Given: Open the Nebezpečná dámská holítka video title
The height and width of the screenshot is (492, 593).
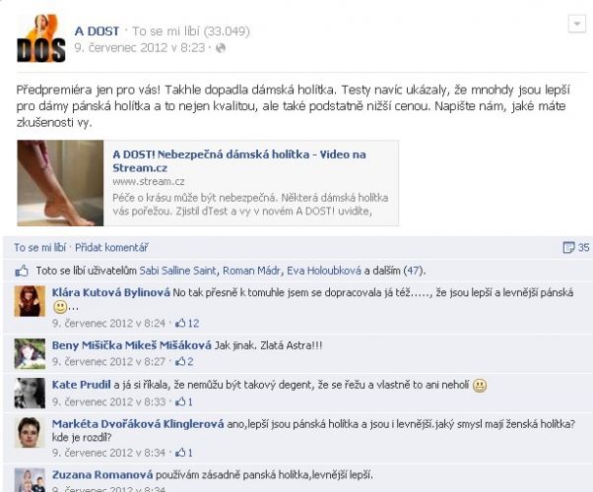Looking at the screenshot, I should coord(239,161).
